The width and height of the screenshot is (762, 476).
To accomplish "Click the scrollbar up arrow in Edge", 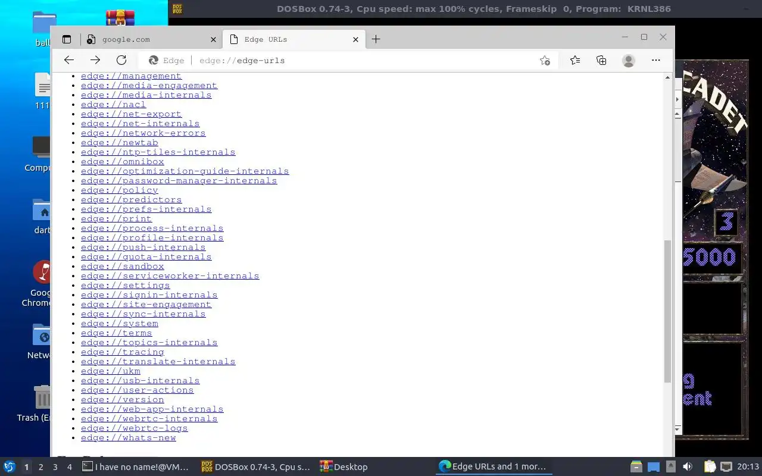I will (667, 77).
